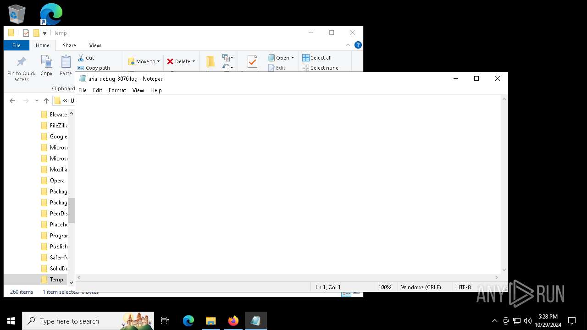Click the Windows Start button
This screenshot has height=330, width=587.
coord(11,321)
